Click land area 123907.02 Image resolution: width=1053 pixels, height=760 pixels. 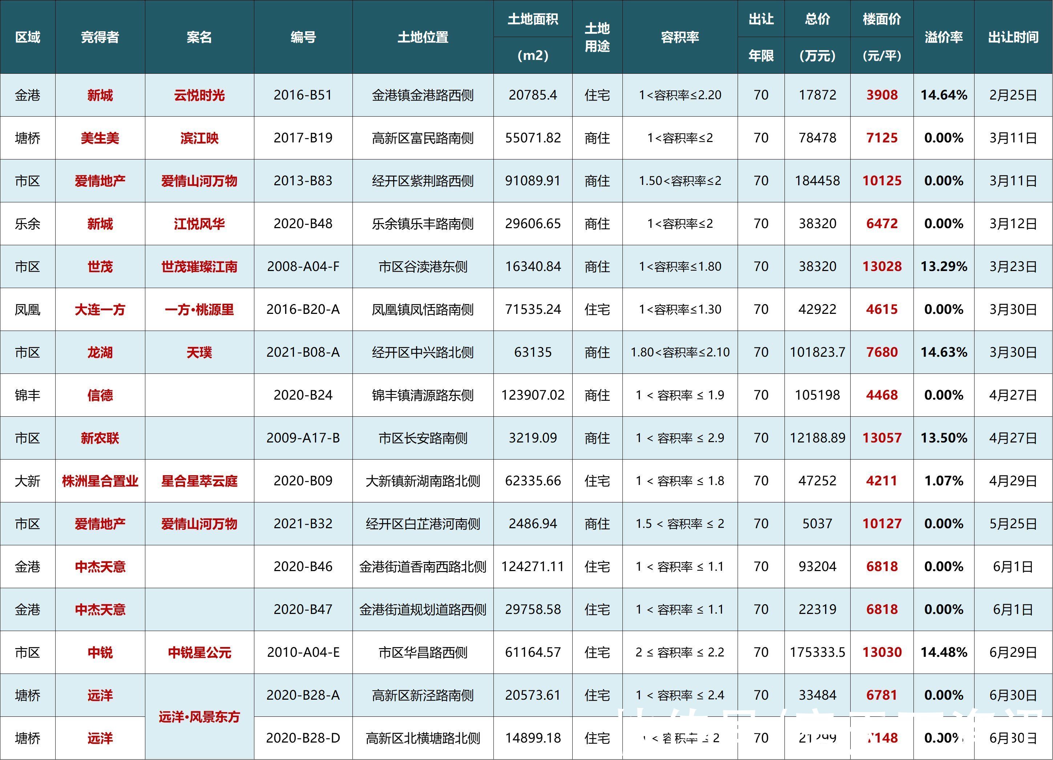533,395
